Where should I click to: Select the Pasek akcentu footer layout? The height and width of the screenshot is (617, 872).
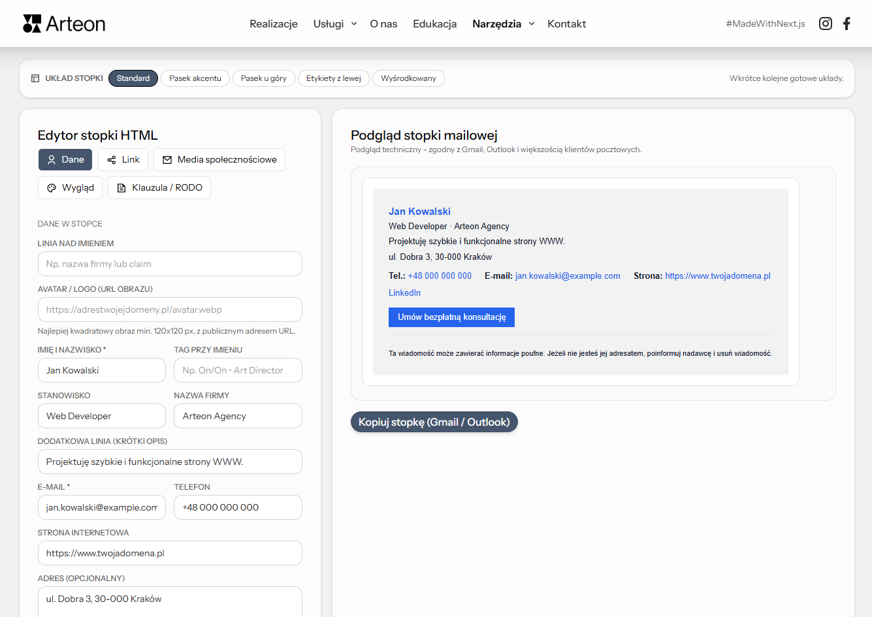coord(195,78)
